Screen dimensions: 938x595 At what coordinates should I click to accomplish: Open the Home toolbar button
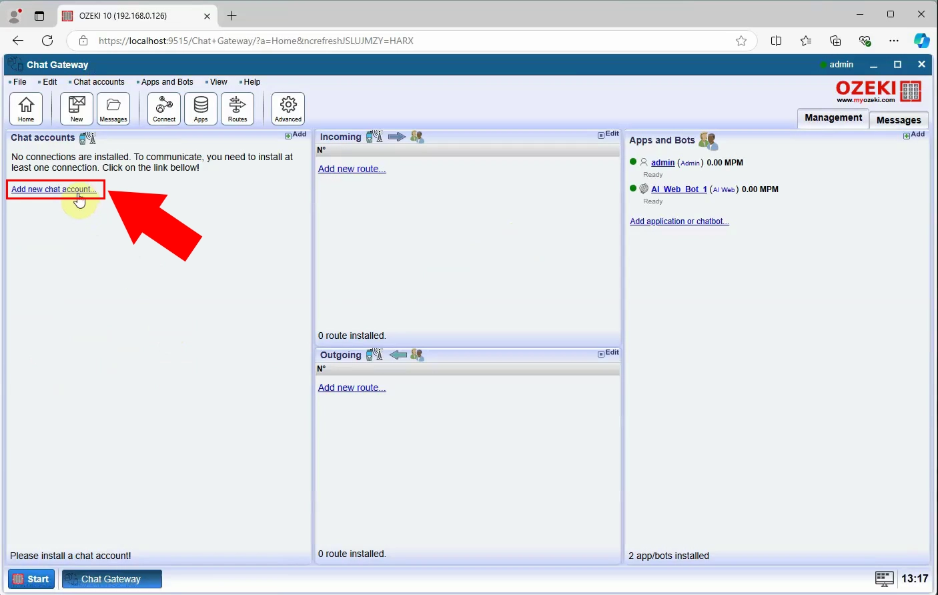tap(26, 109)
